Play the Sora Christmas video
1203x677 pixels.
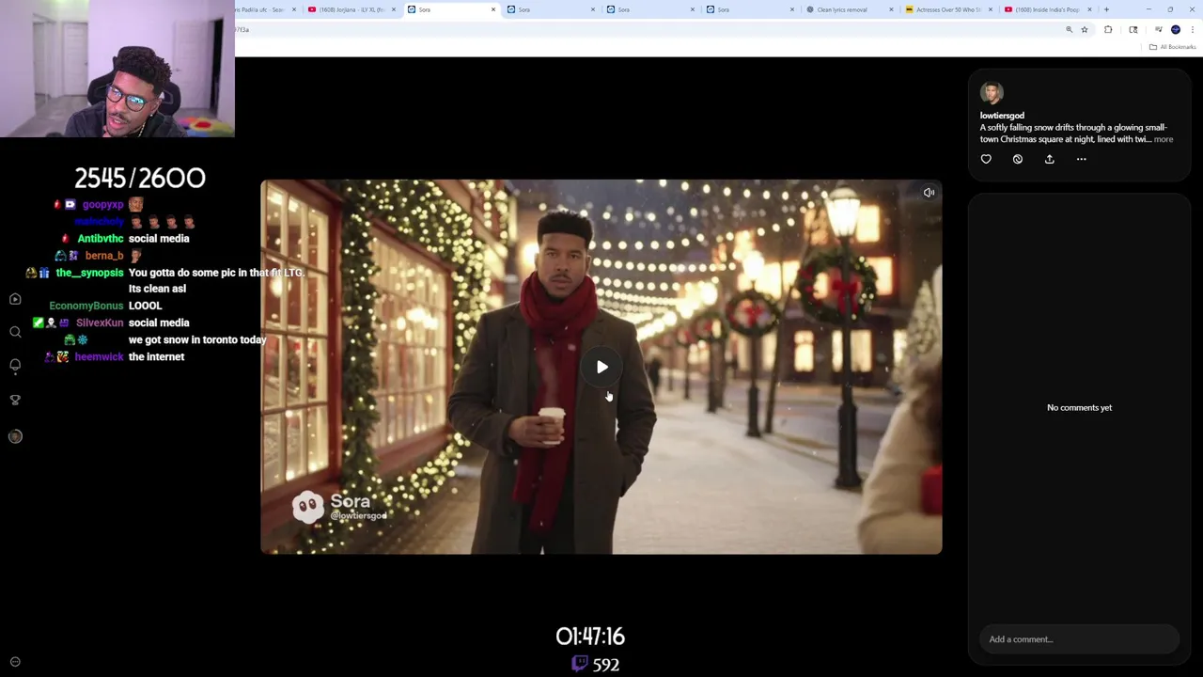[x=601, y=367]
